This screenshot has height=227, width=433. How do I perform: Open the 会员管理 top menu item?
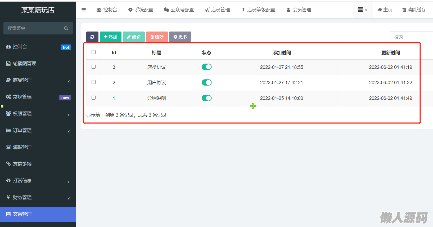tap(299, 10)
